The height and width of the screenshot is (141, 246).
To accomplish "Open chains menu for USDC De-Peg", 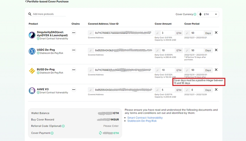I will tap(74, 51).
